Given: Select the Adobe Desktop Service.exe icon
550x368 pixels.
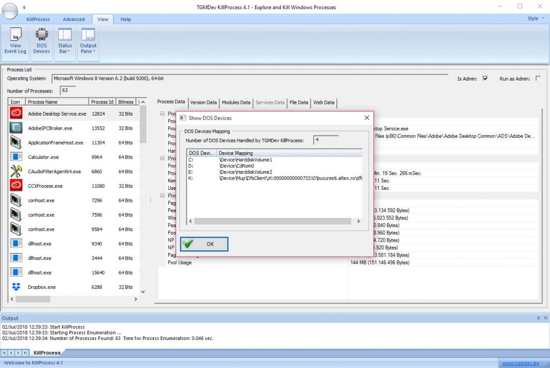Looking at the screenshot, I should 16,114.
